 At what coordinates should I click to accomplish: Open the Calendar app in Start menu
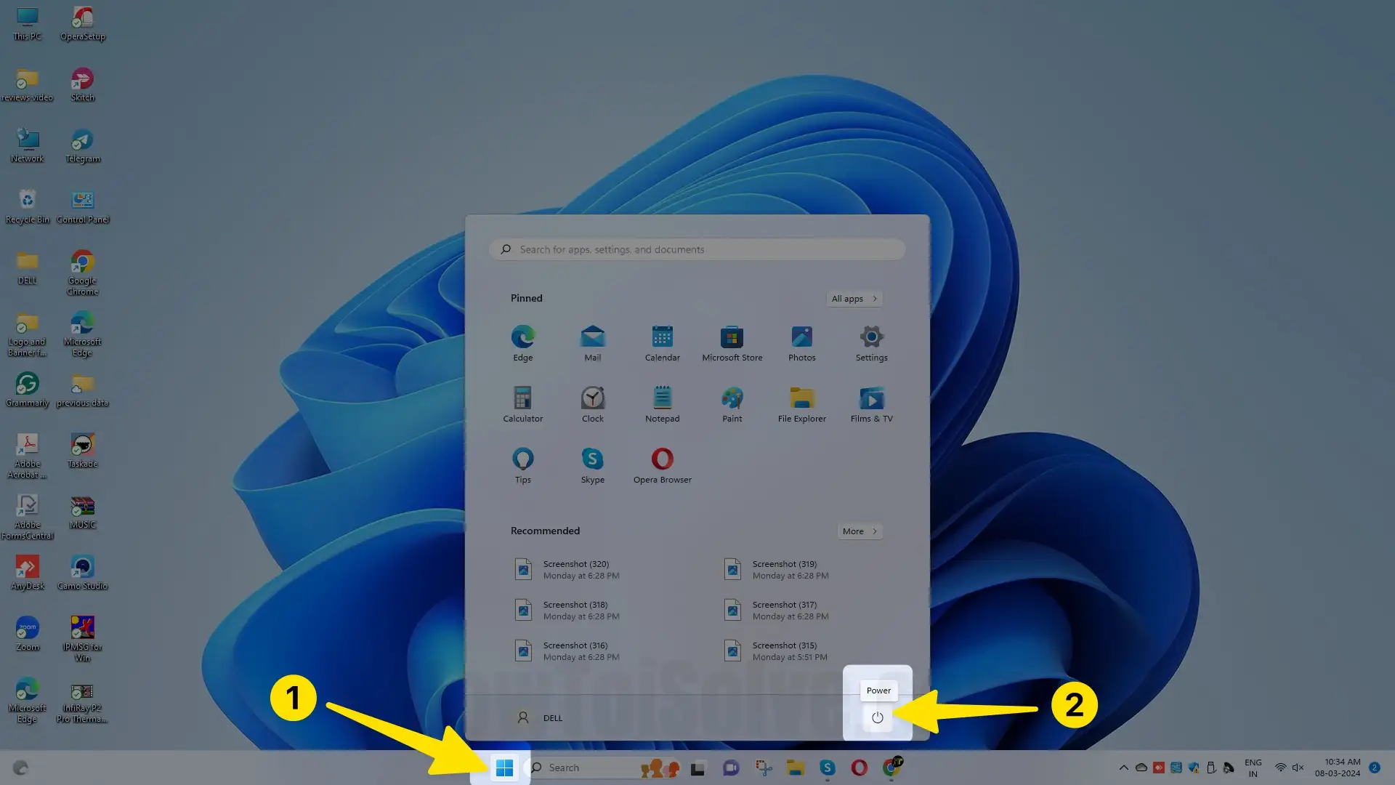(x=663, y=344)
